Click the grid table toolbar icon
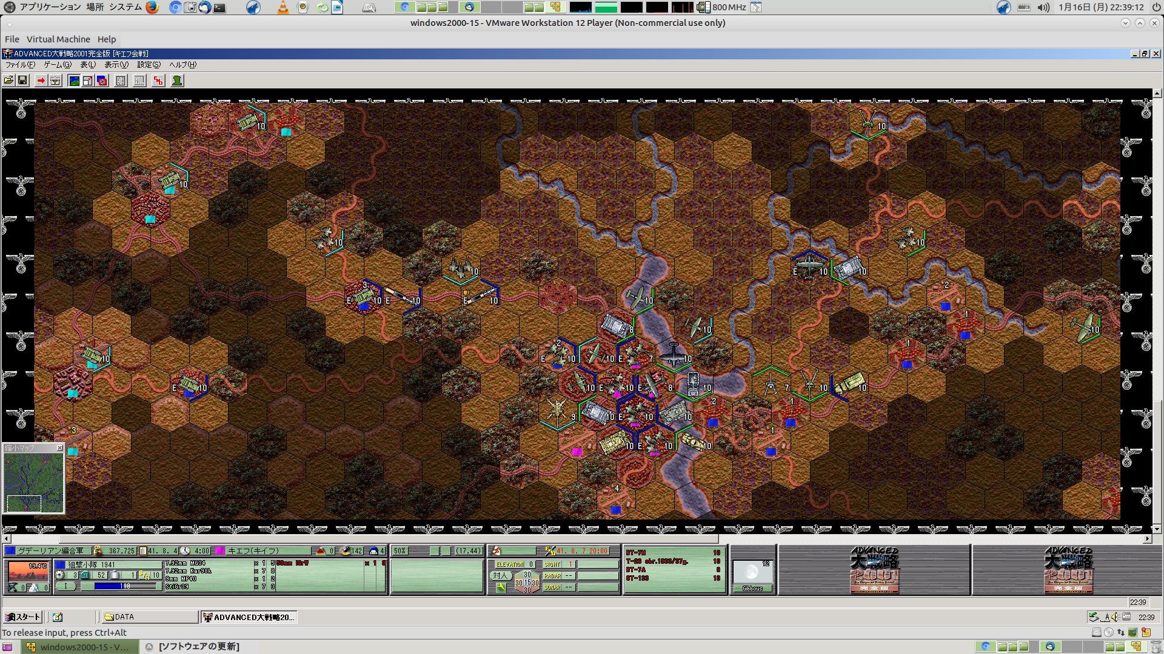This screenshot has width=1164, height=654. tap(121, 81)
